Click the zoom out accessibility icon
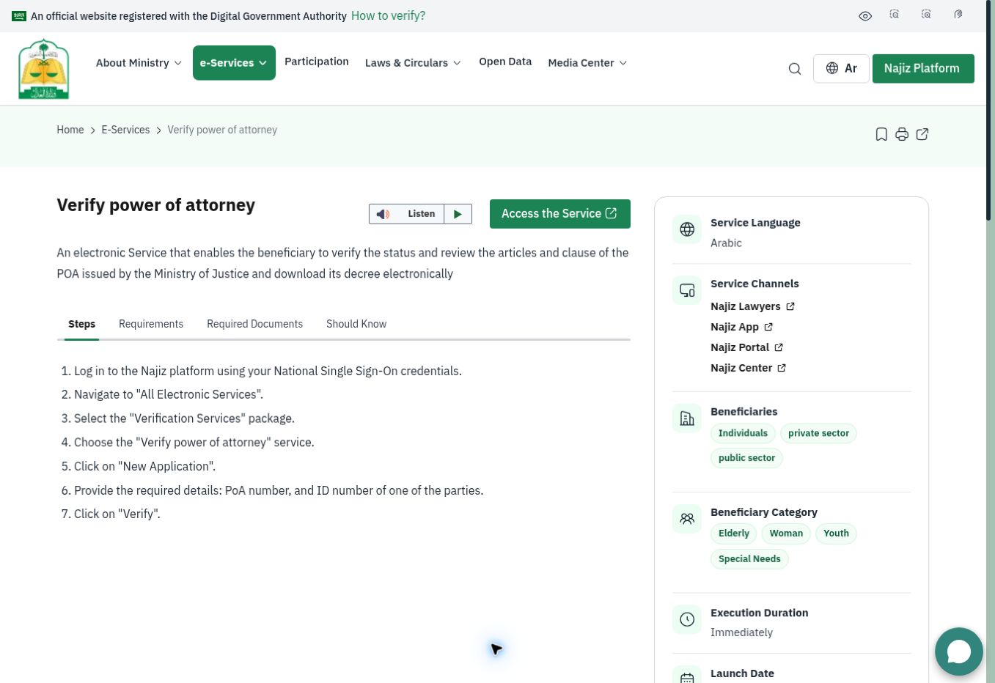This screenshot has width=995, height=683. point(895,14)
